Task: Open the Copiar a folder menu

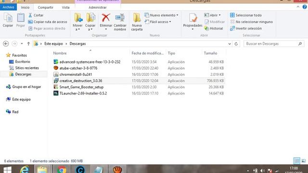Action: point(90,22)
